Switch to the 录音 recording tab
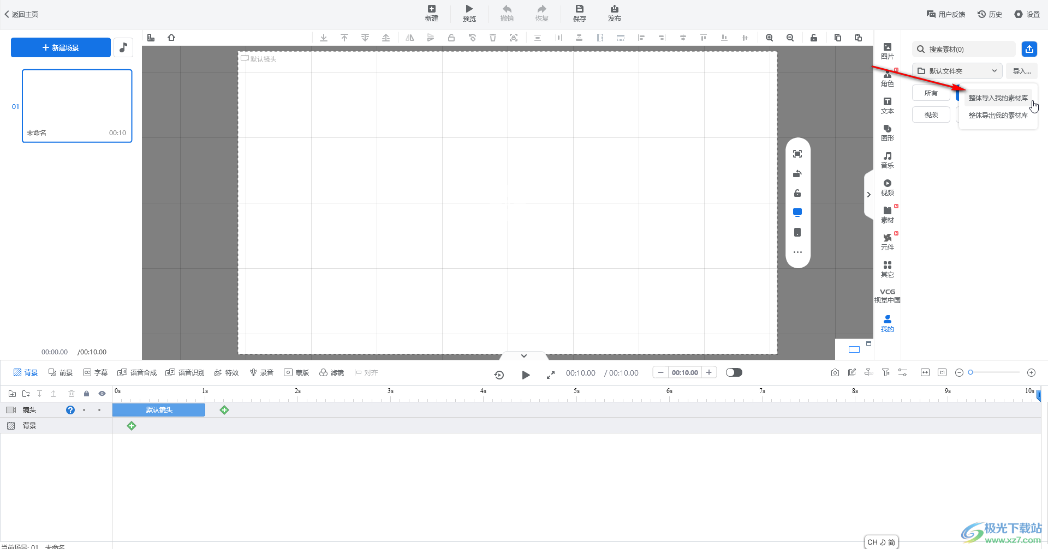 [x=261, y=372]
